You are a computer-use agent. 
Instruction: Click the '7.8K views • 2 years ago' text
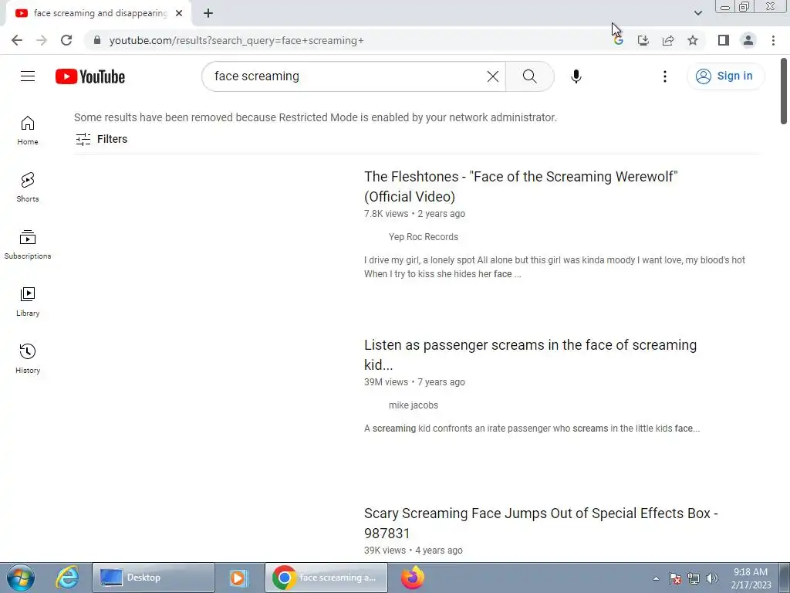click(x=414, y=214)
